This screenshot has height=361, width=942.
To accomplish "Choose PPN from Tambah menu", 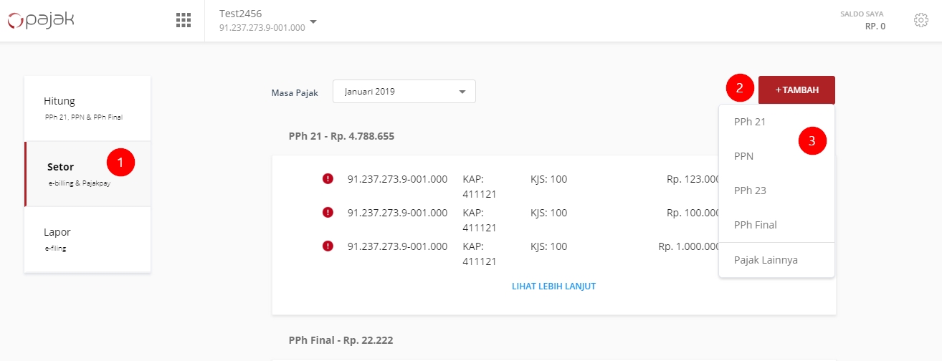I will [776, 156].
